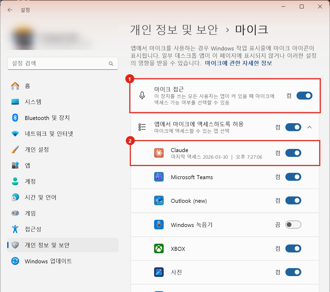Click the Microsoft Teams app icon
Viewport: 330px width, 292px height.
coord(159,177)
